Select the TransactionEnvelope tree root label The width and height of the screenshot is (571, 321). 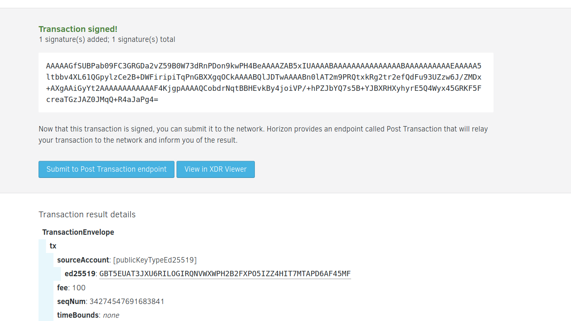tap(78, 232)
